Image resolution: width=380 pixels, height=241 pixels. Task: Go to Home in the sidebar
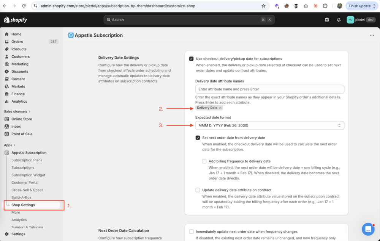click(16, 34)
